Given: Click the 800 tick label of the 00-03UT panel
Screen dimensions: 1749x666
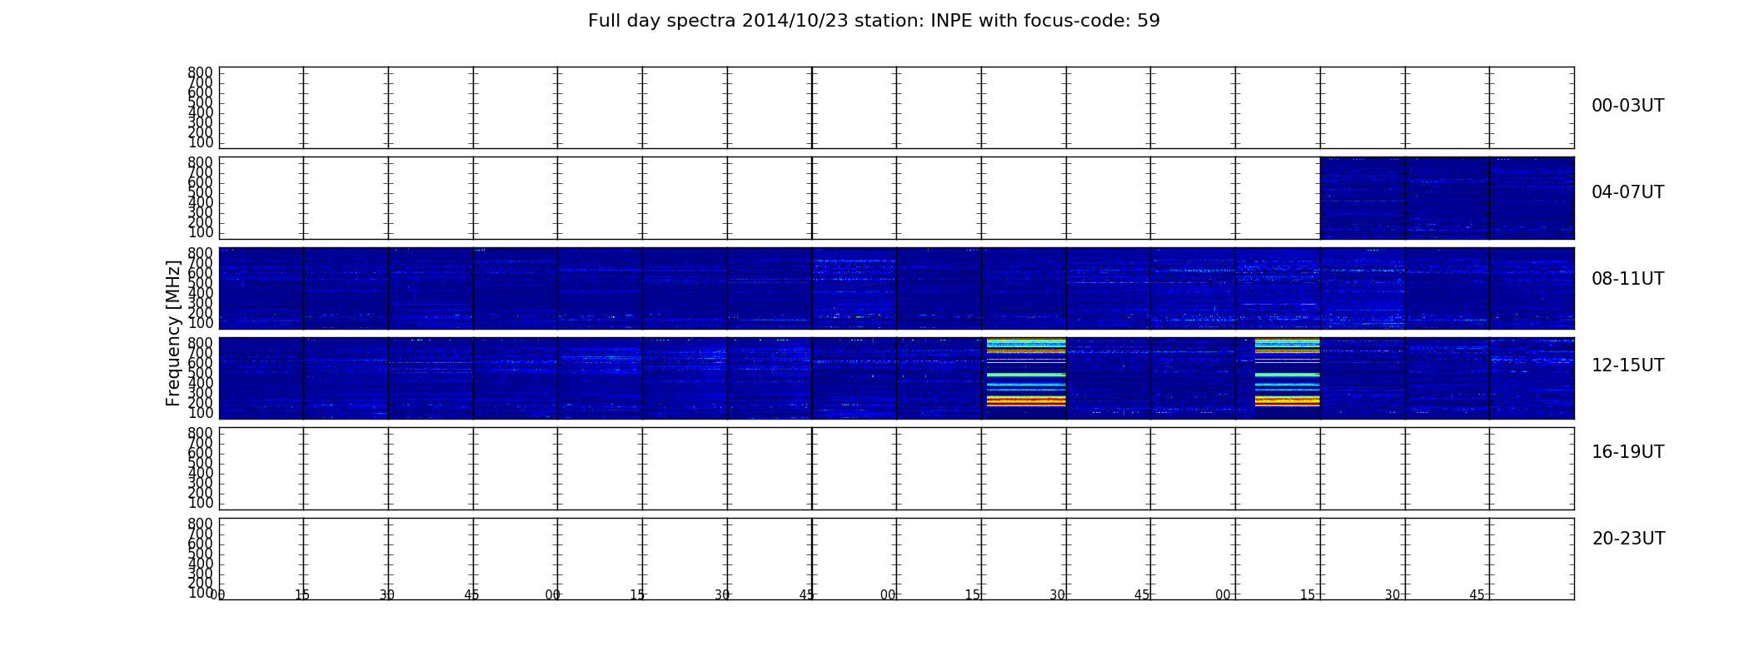Looking at the screenshot, I should point(200,72).
